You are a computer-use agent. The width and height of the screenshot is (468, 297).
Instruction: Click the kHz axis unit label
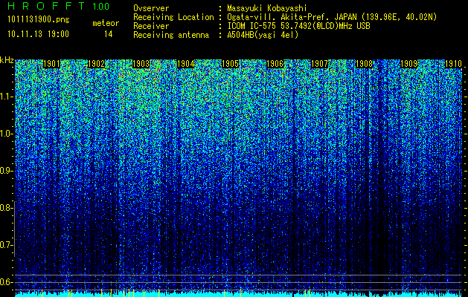[x=7, y=60]
